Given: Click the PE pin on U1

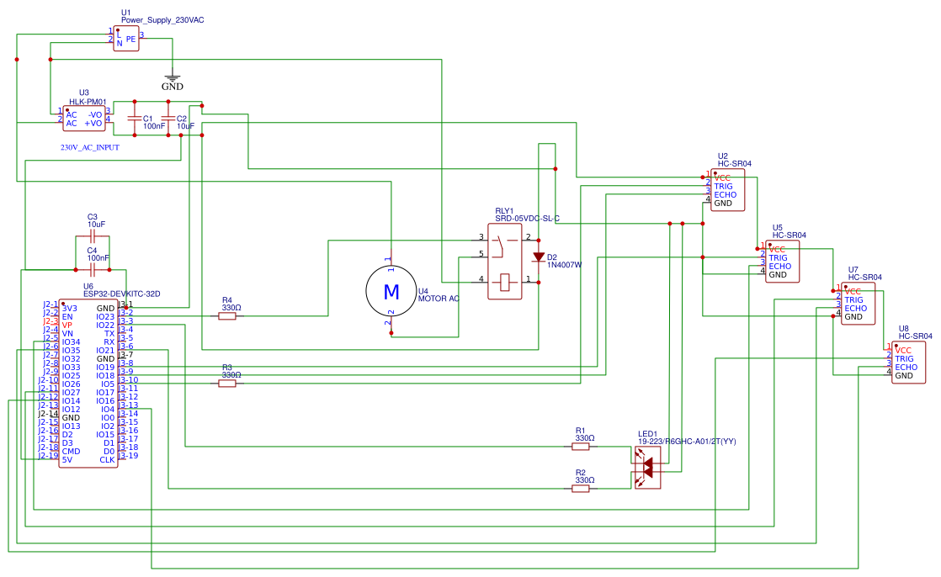Looking at the screenshot, I should point(130,39).
